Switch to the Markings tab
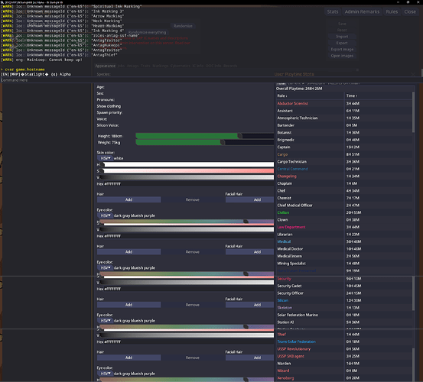This screenshot has width=423, height=382. (x=160, y=66)
